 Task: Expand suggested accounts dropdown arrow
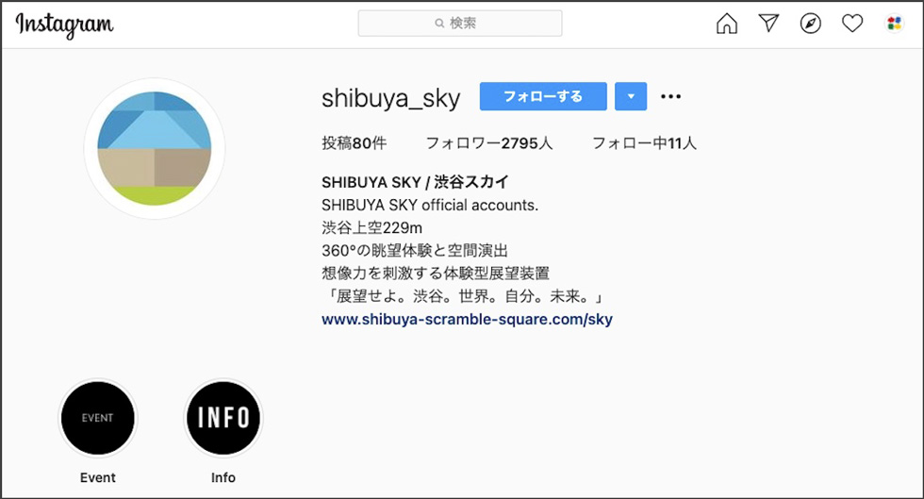coord(631,96)
